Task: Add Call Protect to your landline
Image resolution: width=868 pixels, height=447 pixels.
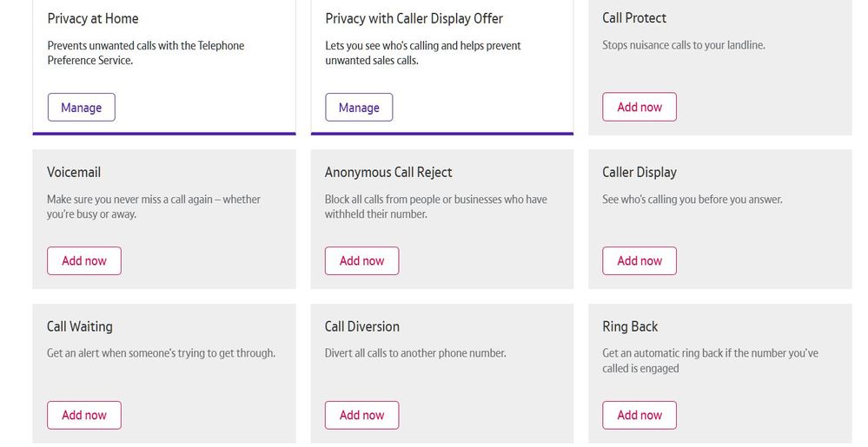Action: (x=639, y=107)
